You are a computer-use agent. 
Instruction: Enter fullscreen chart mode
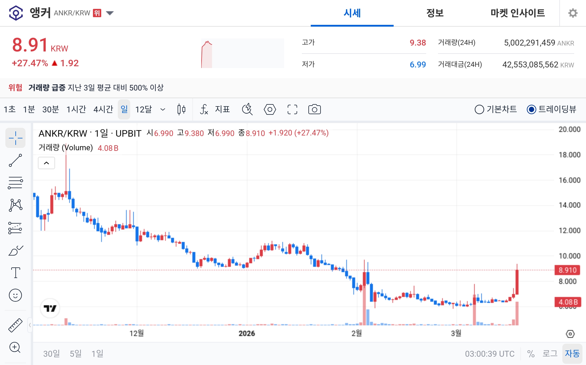[292, 109]
